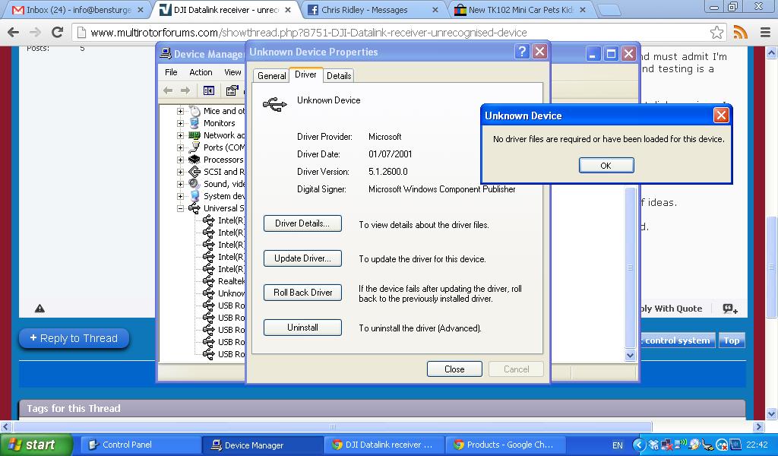Click the USB symbol icon in the Driver tab

275,104
